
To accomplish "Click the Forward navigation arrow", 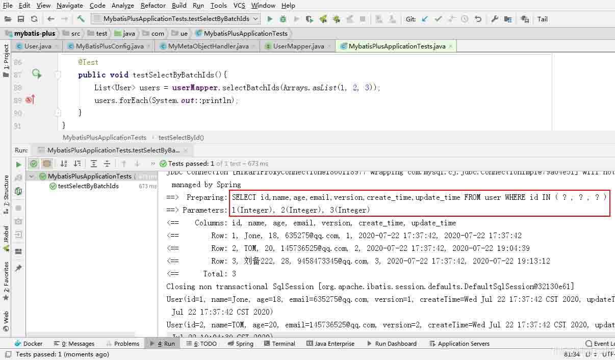I will pos(64,19).
